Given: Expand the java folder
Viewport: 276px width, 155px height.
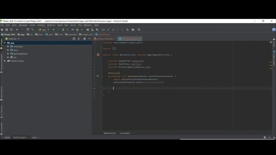Looking at the screenshot, I should [8, 50].
